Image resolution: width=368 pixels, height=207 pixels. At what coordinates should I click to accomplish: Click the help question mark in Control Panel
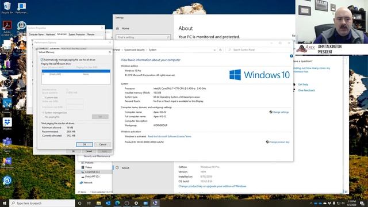click(292, 56)
